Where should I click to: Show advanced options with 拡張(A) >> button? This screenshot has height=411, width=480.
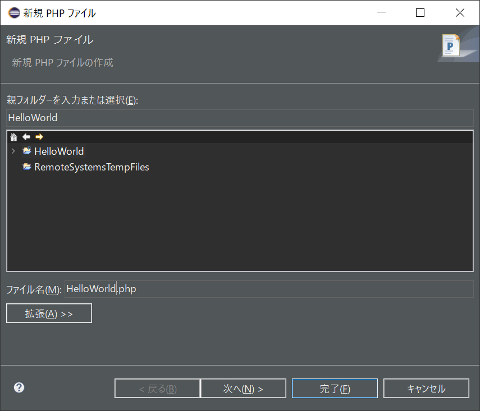pyautogui.click(x=49, y=313)
